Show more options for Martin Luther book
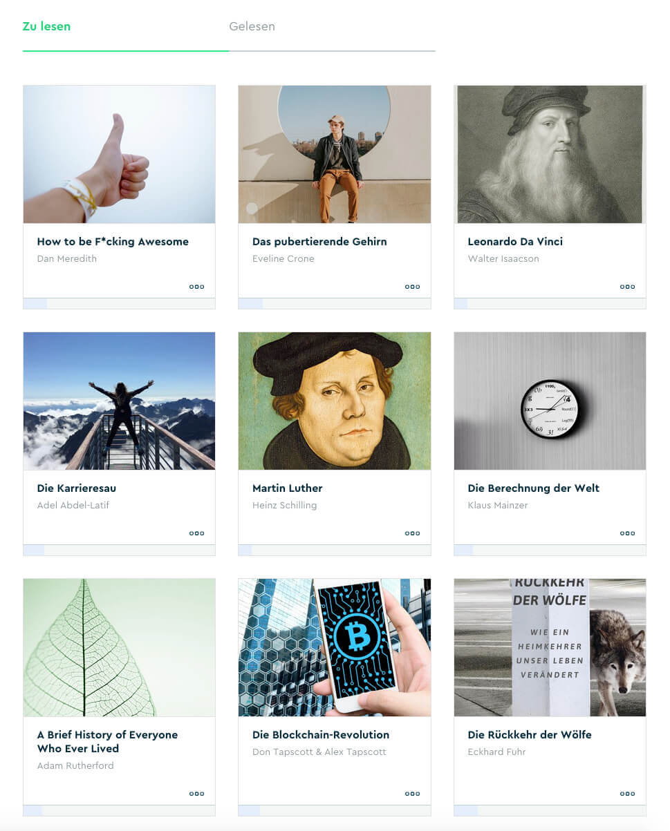 click(413, 533)
